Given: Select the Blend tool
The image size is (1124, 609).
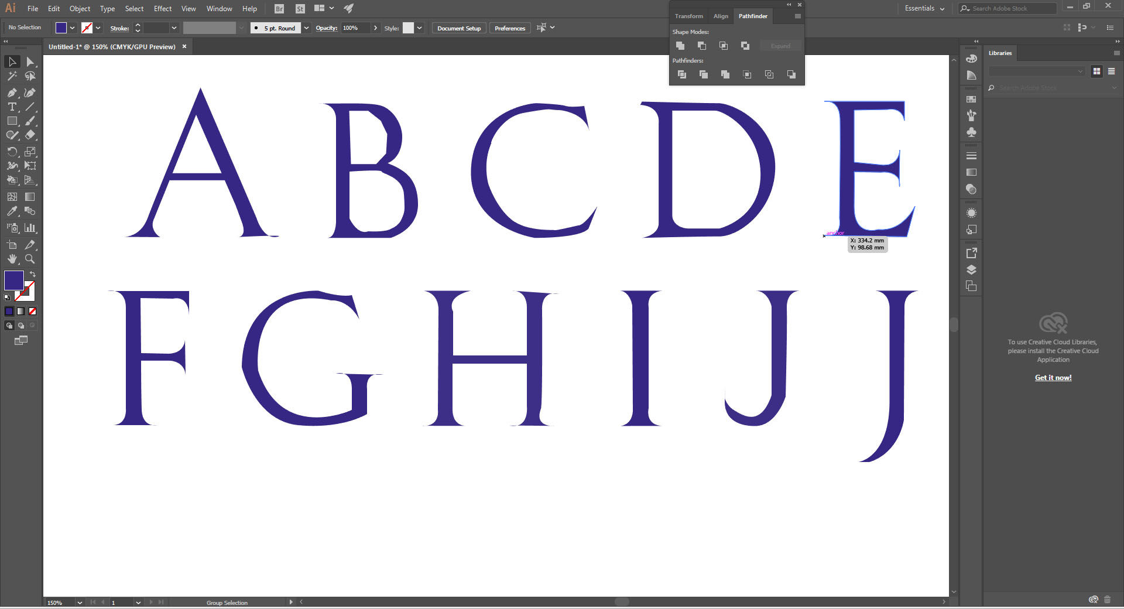Looking at the screenshot, I should (x=30, y=211).
